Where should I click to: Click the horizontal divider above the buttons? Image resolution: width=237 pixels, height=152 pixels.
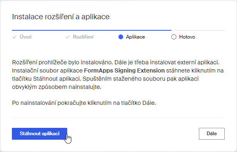118,118
